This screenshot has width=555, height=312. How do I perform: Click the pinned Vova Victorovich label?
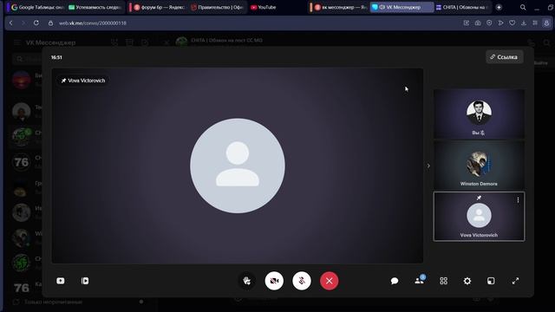coord(83,81)
